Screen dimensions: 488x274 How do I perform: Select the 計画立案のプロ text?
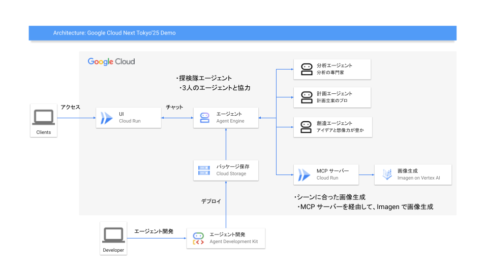click(332, 100)
